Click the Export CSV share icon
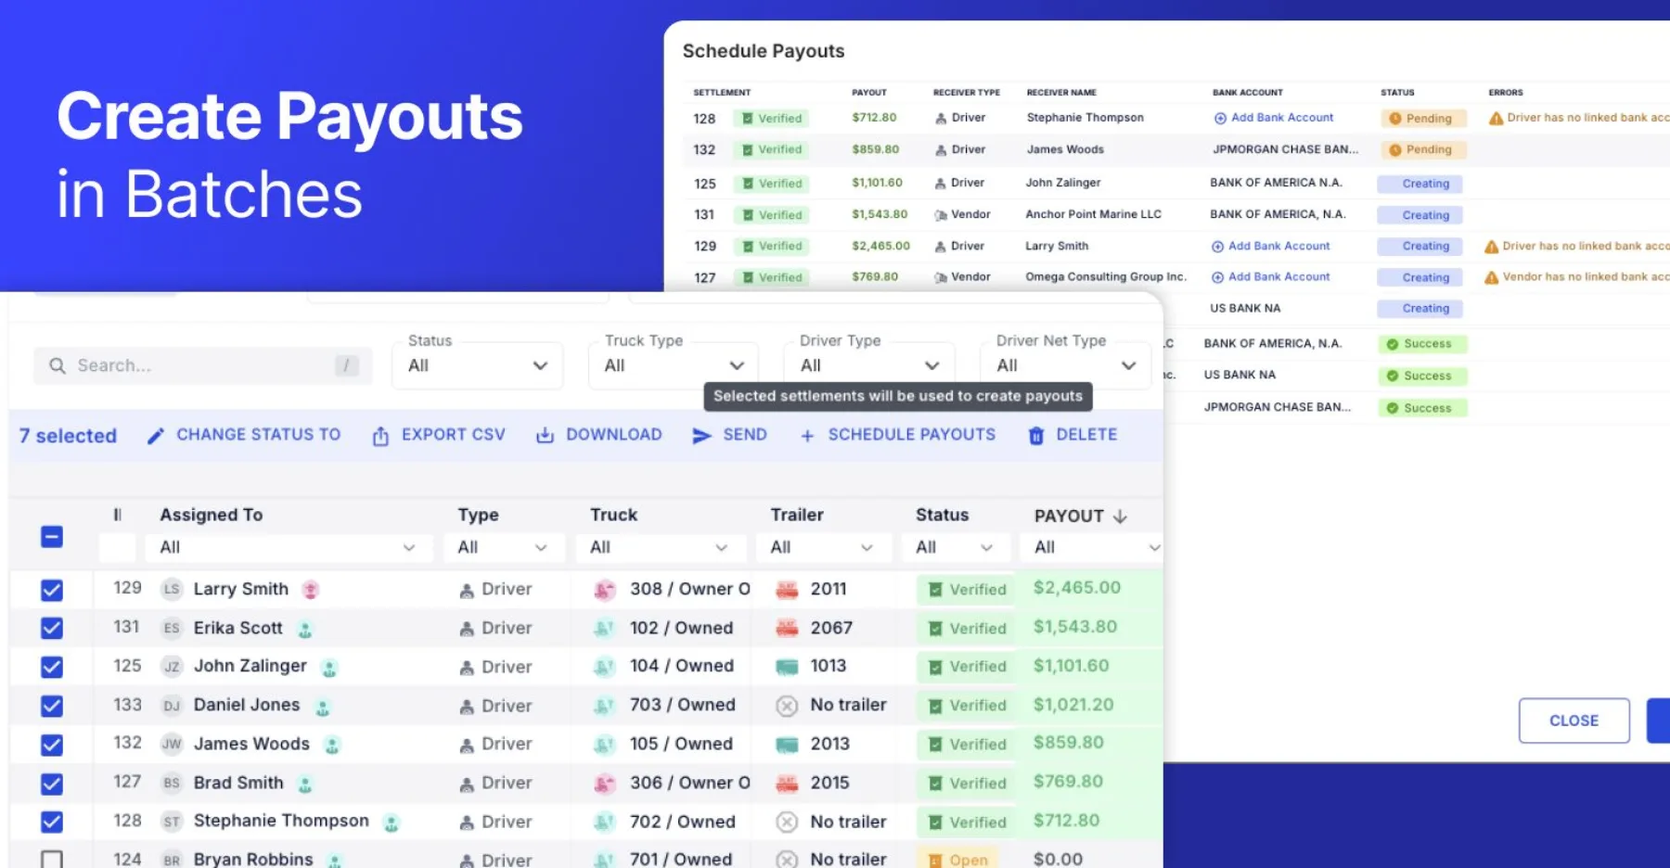 [x=380, y=436]
